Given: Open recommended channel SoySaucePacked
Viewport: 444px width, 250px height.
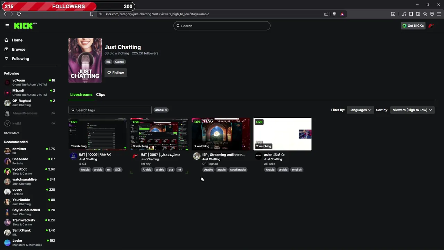Looking at the screenshot, I should (29, 212).
